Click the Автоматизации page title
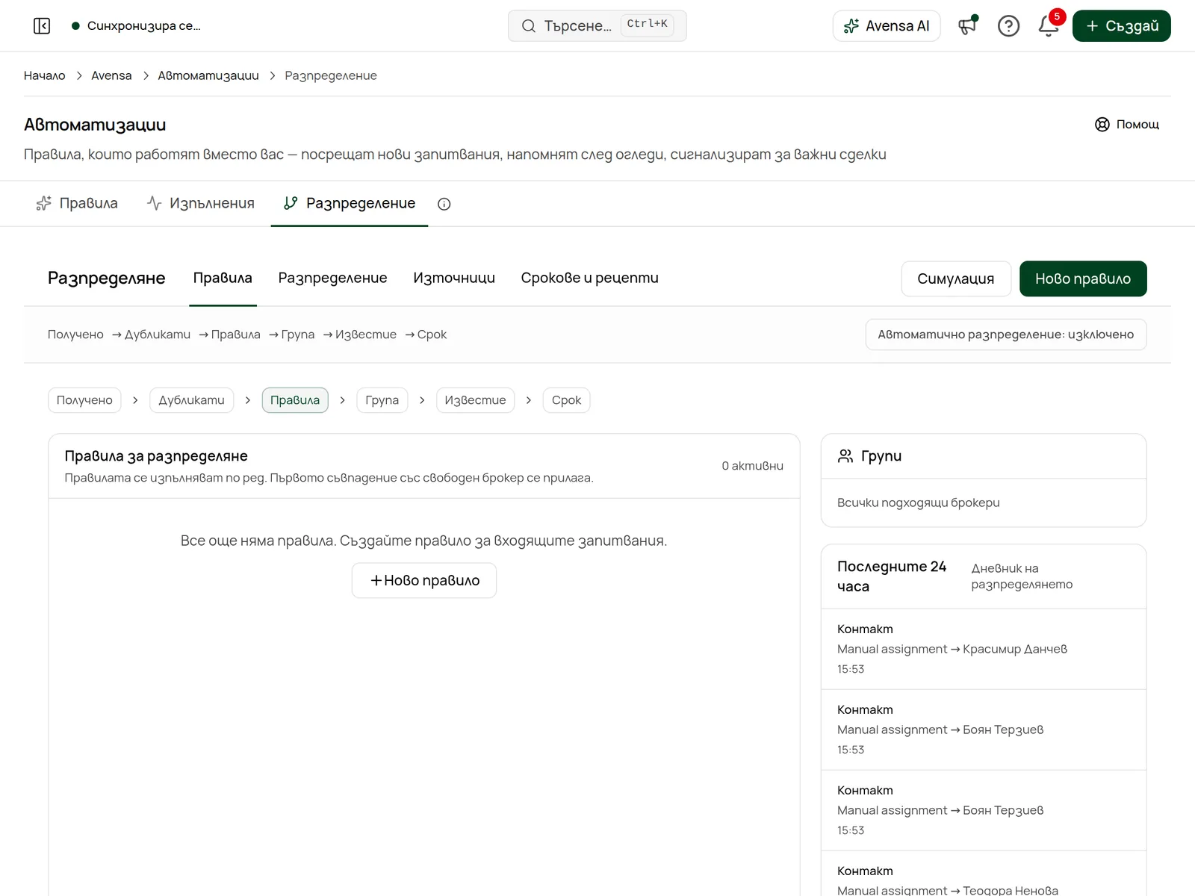This screenshot has height=896, width=1195. tap(95, 125)
